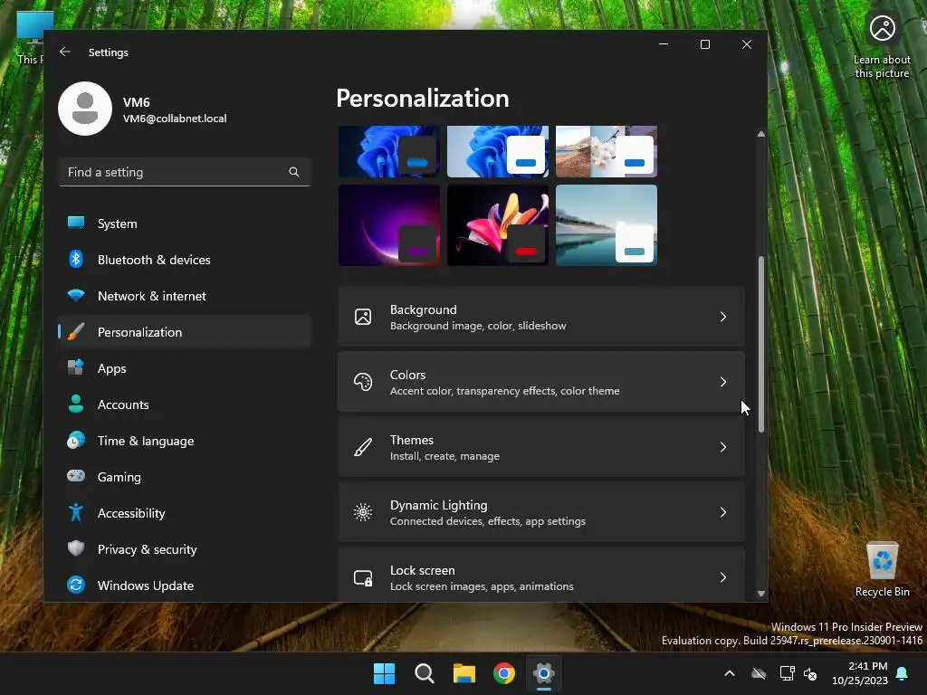Launch Google Chrome from the taskbar
The image size is (927, 695).
tap(504, 673)
